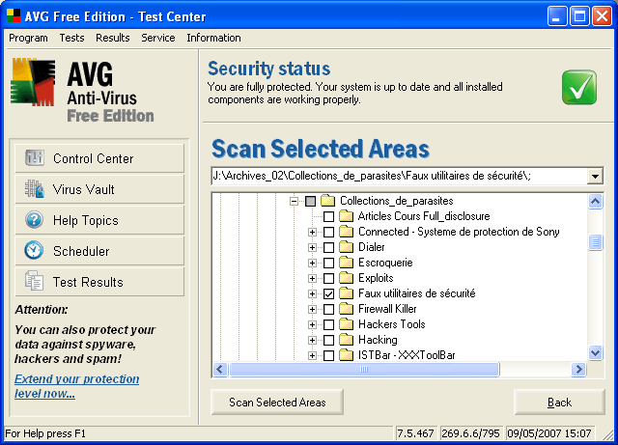Check the Connected Sony protection checkbox
Screen dimensions: 618x445
(x=328, y=232)
